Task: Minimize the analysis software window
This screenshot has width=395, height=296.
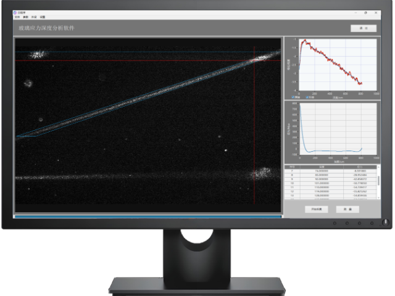Action: 355,12
